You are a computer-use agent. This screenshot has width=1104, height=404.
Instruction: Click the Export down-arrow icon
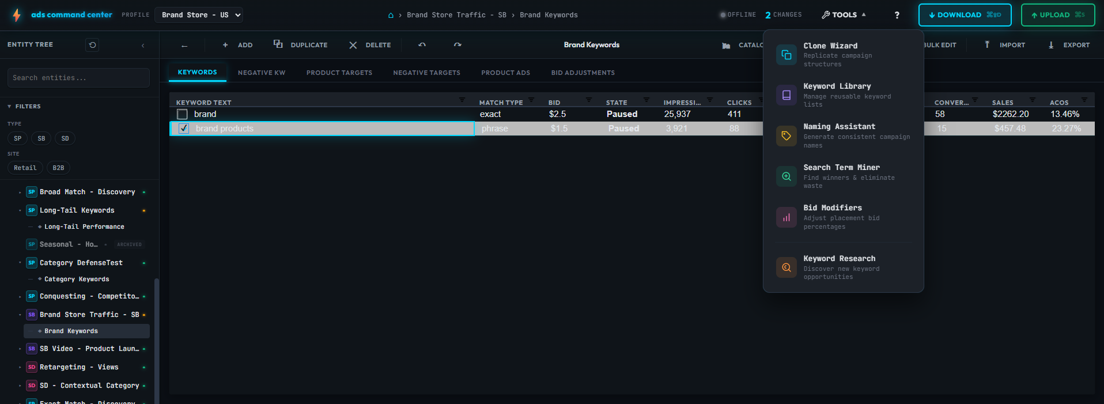[x=1051, y=45]
